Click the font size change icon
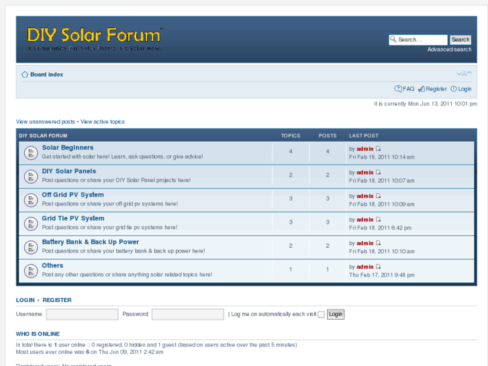The height and width of the screenshot is (366, 488). click(464, 74)
